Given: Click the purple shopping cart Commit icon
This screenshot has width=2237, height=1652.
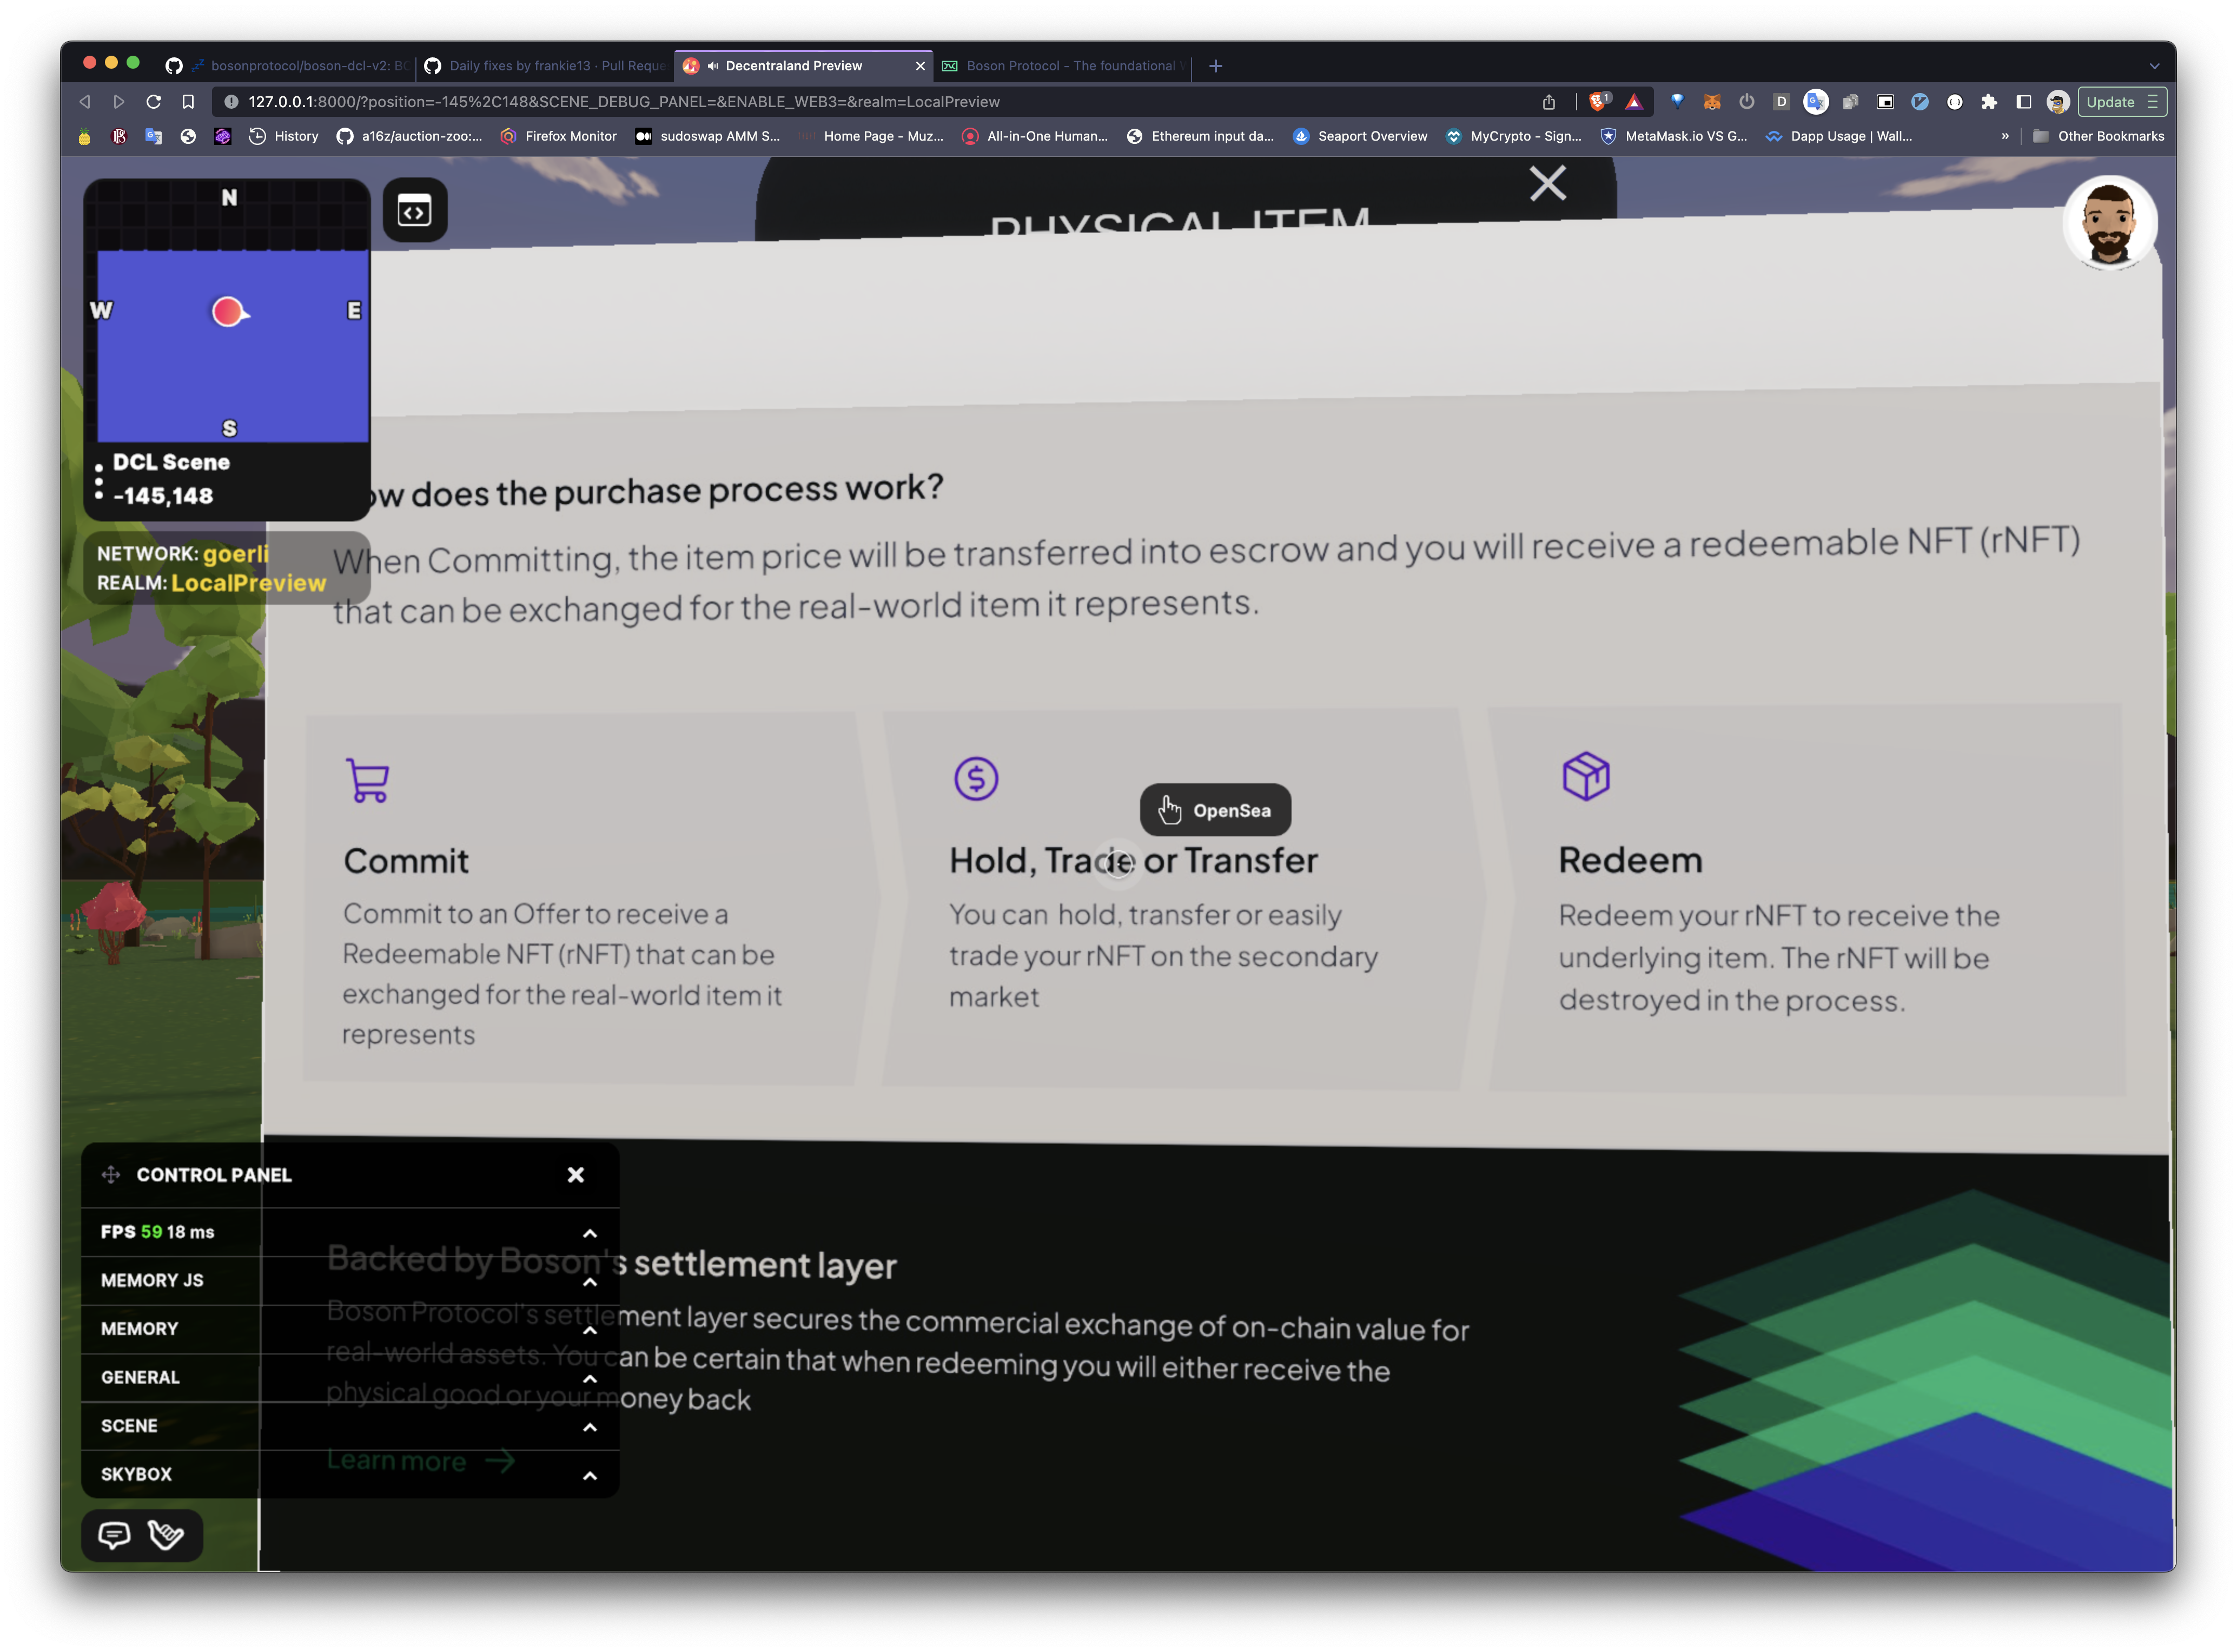Looking at the screenshot, I should (x=367, y=780).
